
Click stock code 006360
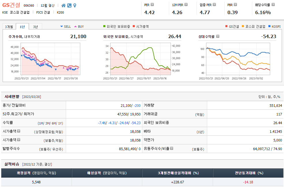pyautogui.click(x=29, y=5)
